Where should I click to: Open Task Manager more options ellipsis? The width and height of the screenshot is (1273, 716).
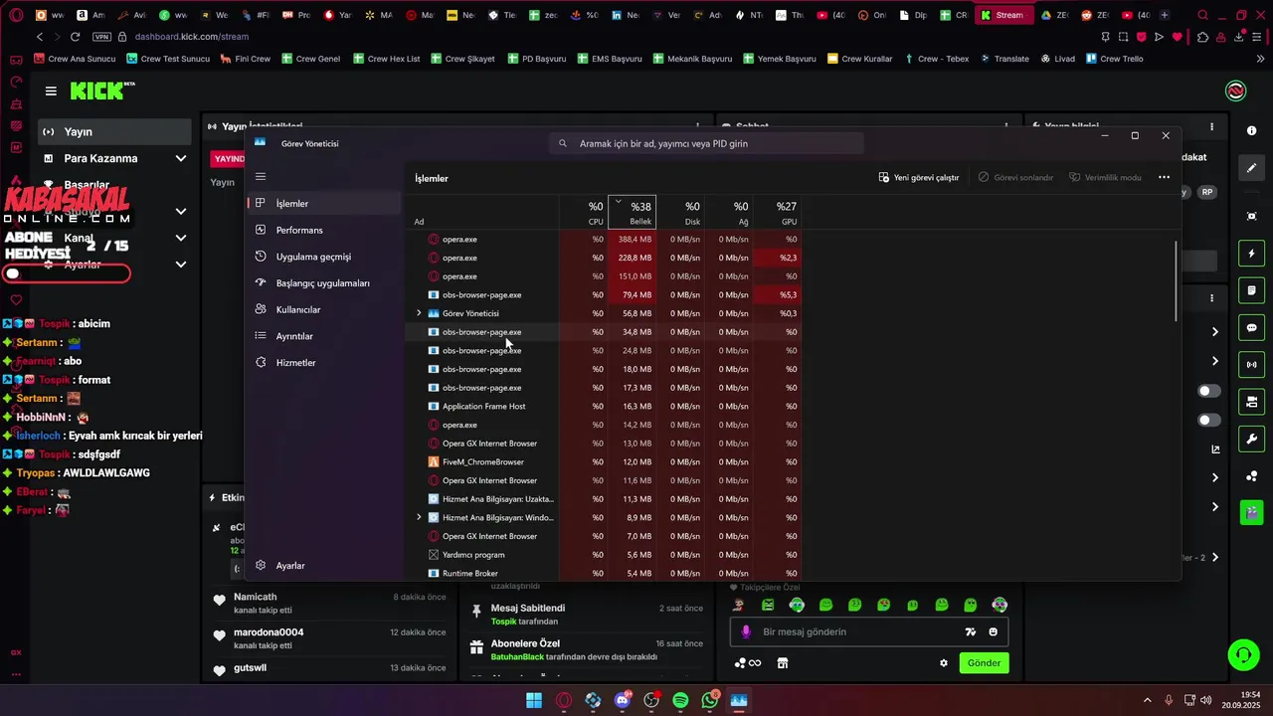click(1164, 178)
